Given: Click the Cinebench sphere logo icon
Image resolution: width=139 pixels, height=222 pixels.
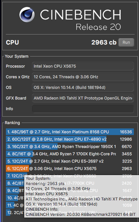Looking at the screenshot, I should click(27, 14).
